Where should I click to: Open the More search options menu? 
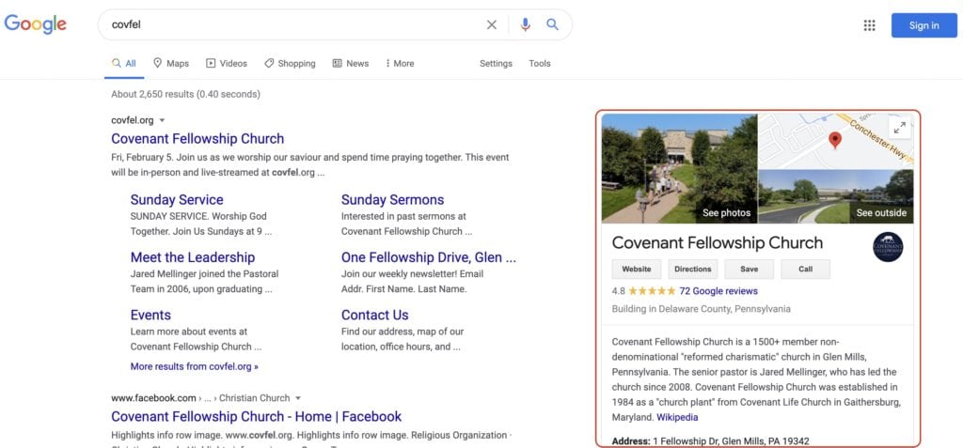click(x=400, y=63)
